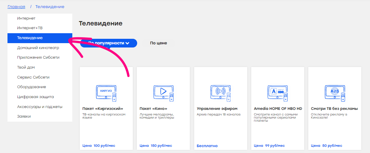Image resolution: width=370 pixels, height=153 pixels.
Task: Open the Пакет «Кино» title
Action: tap(153, 109)
